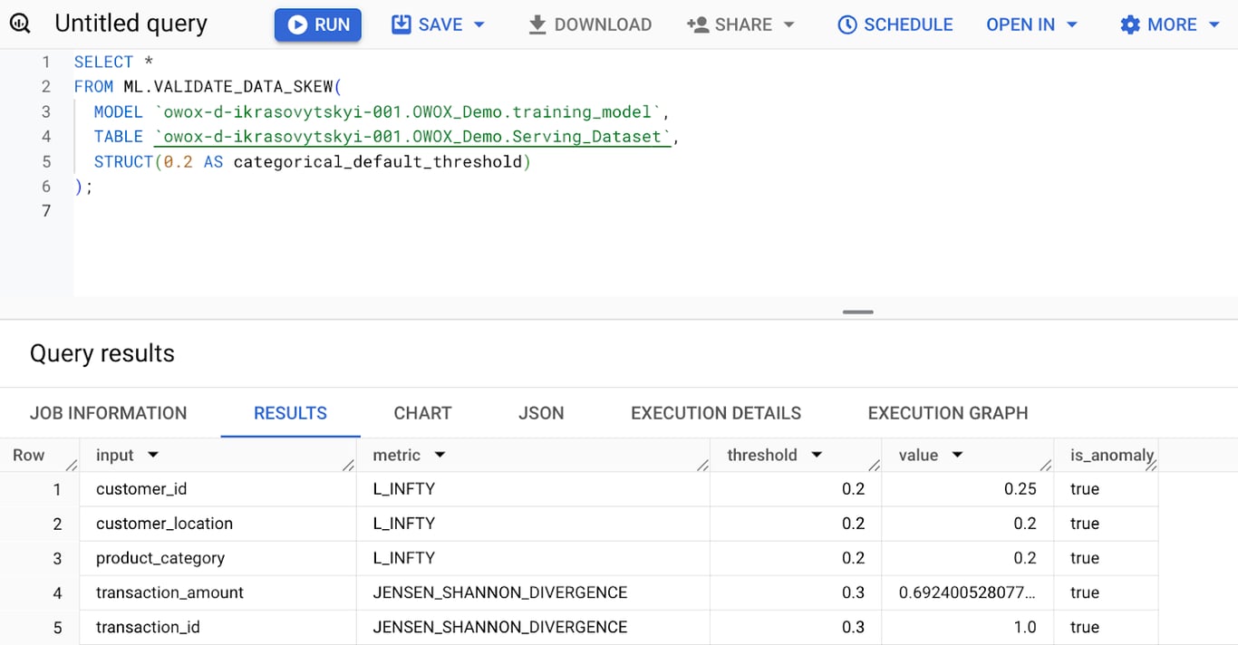Expand the MORE dropdown arrow
This screenshot has width=1238, height=645.
1214,24
